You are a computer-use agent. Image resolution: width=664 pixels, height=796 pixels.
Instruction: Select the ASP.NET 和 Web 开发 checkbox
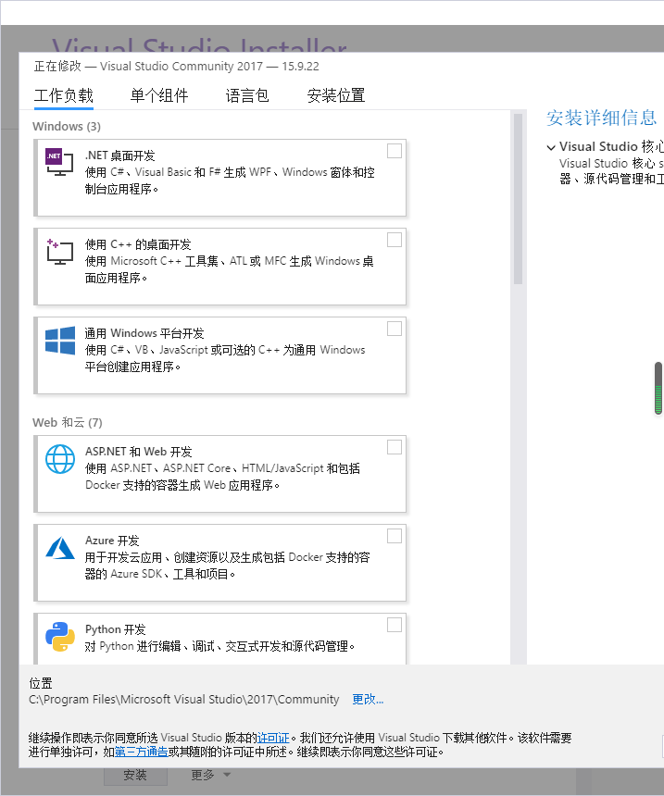tap(395, 447)
